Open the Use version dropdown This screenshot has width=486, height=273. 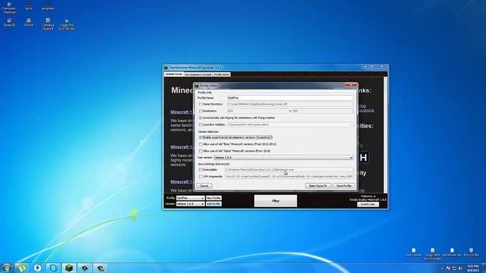283,158
